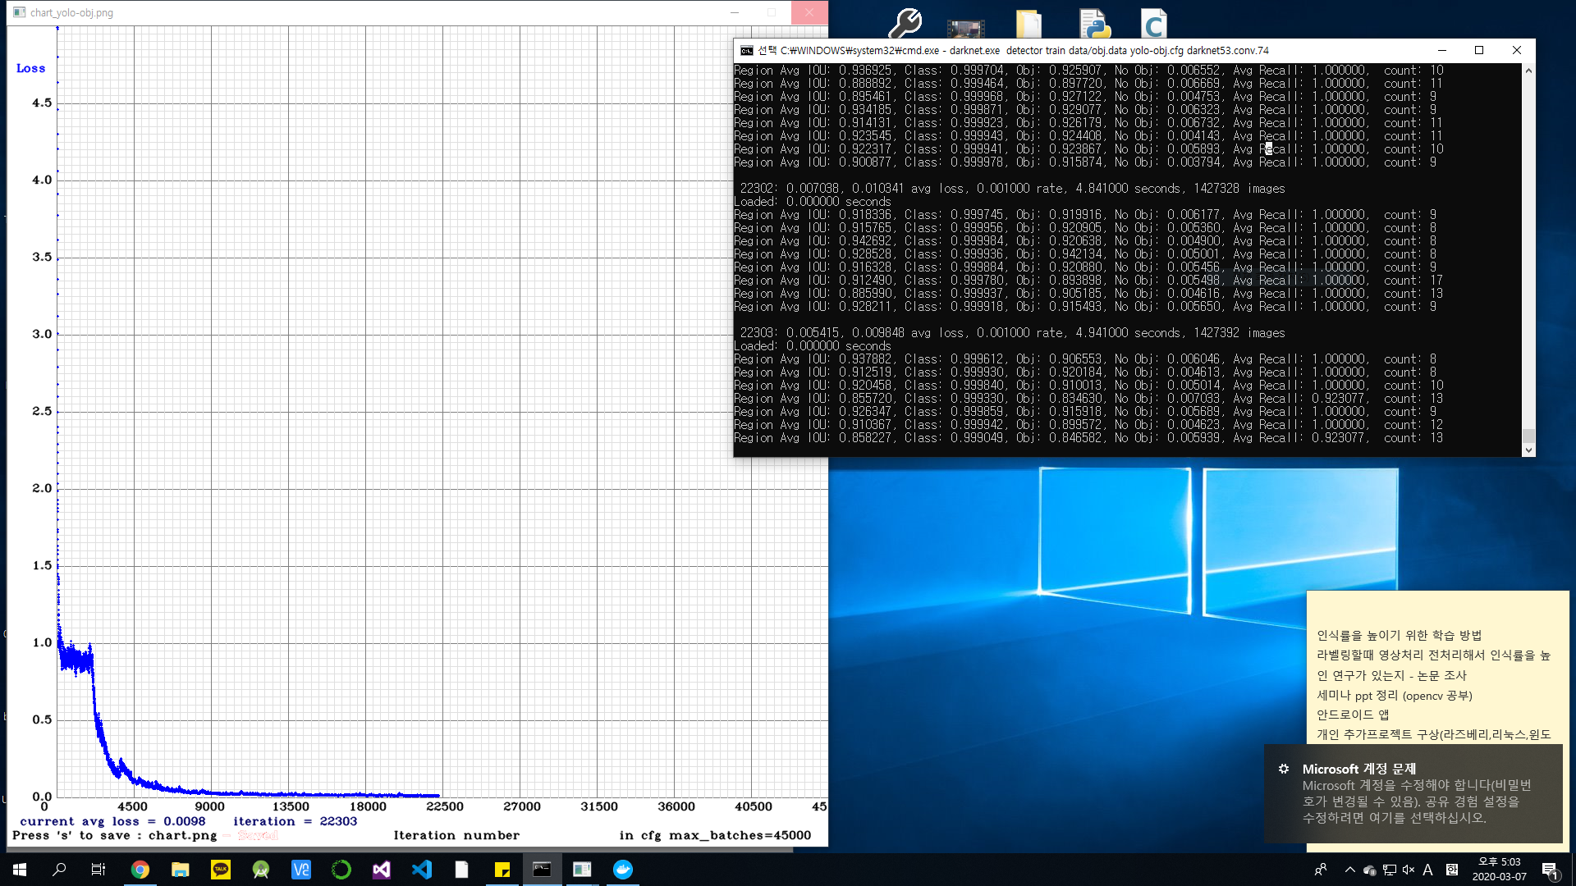The height and width of the screenshot is (886, 1576).
Task: Launch KakaoTalk from the taskbar
Action: click(x=221, y=870)
